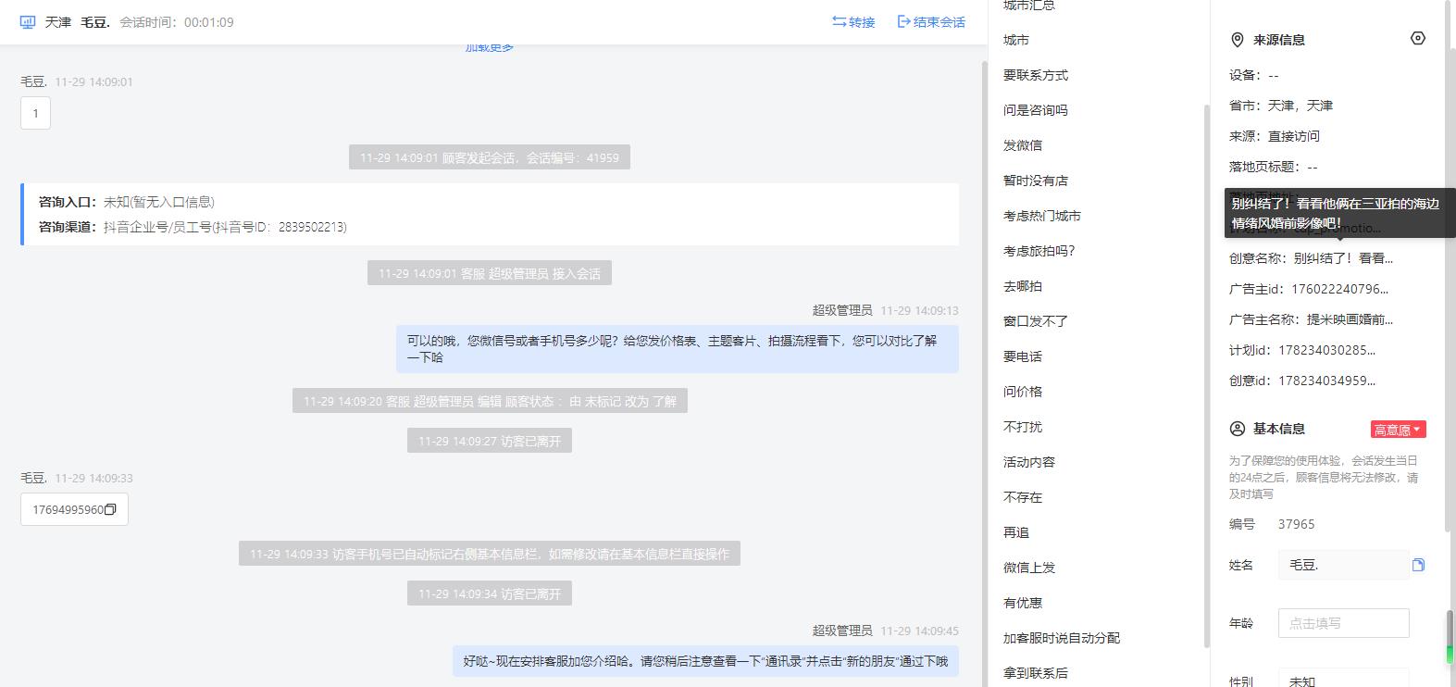Click the 省市 row 天津，天津
This screenshot has height=687, width=1456.
[x=1281, y=106]
